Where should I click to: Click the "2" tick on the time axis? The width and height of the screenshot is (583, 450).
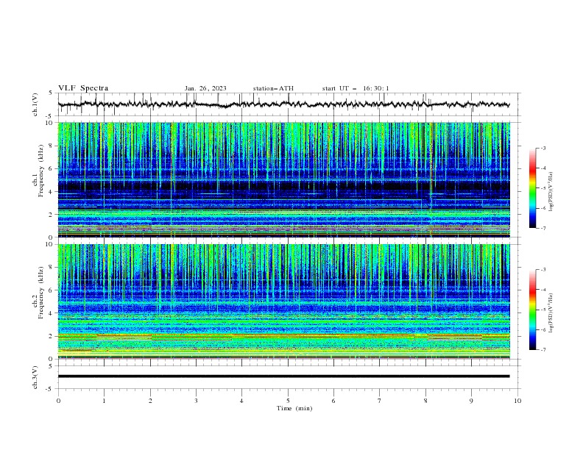pos(150,401)
